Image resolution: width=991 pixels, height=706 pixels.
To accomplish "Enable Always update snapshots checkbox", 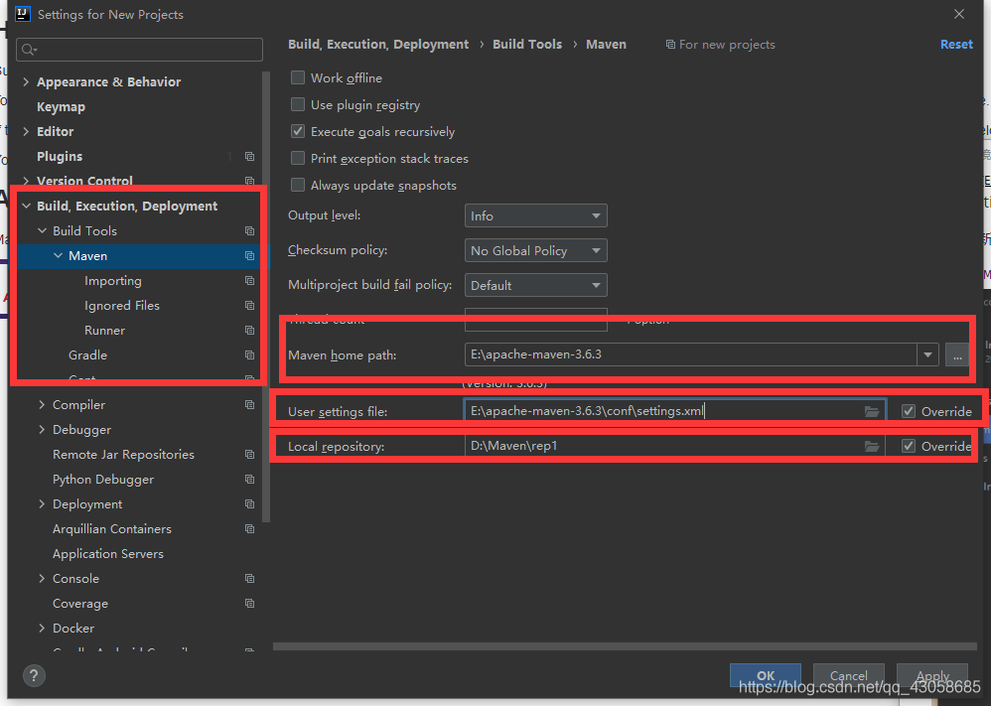I will [297, 185].
